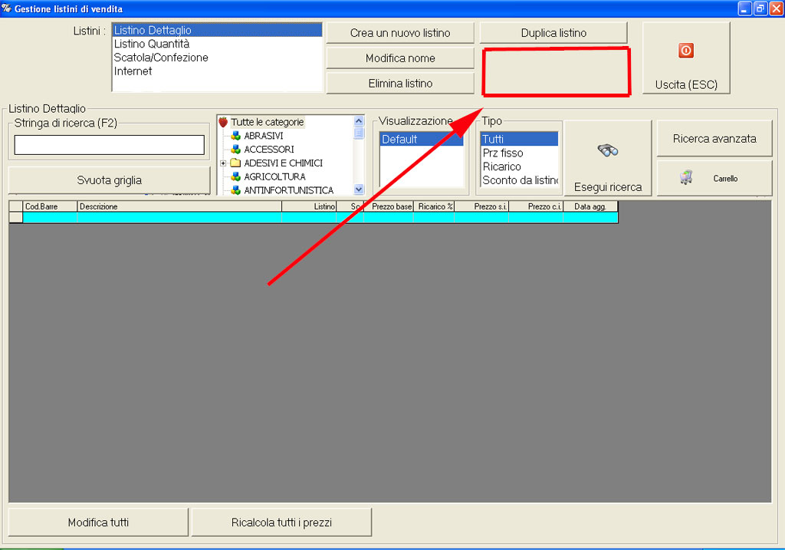Focus the Stringa di ricerca input field

click(109, 145)
